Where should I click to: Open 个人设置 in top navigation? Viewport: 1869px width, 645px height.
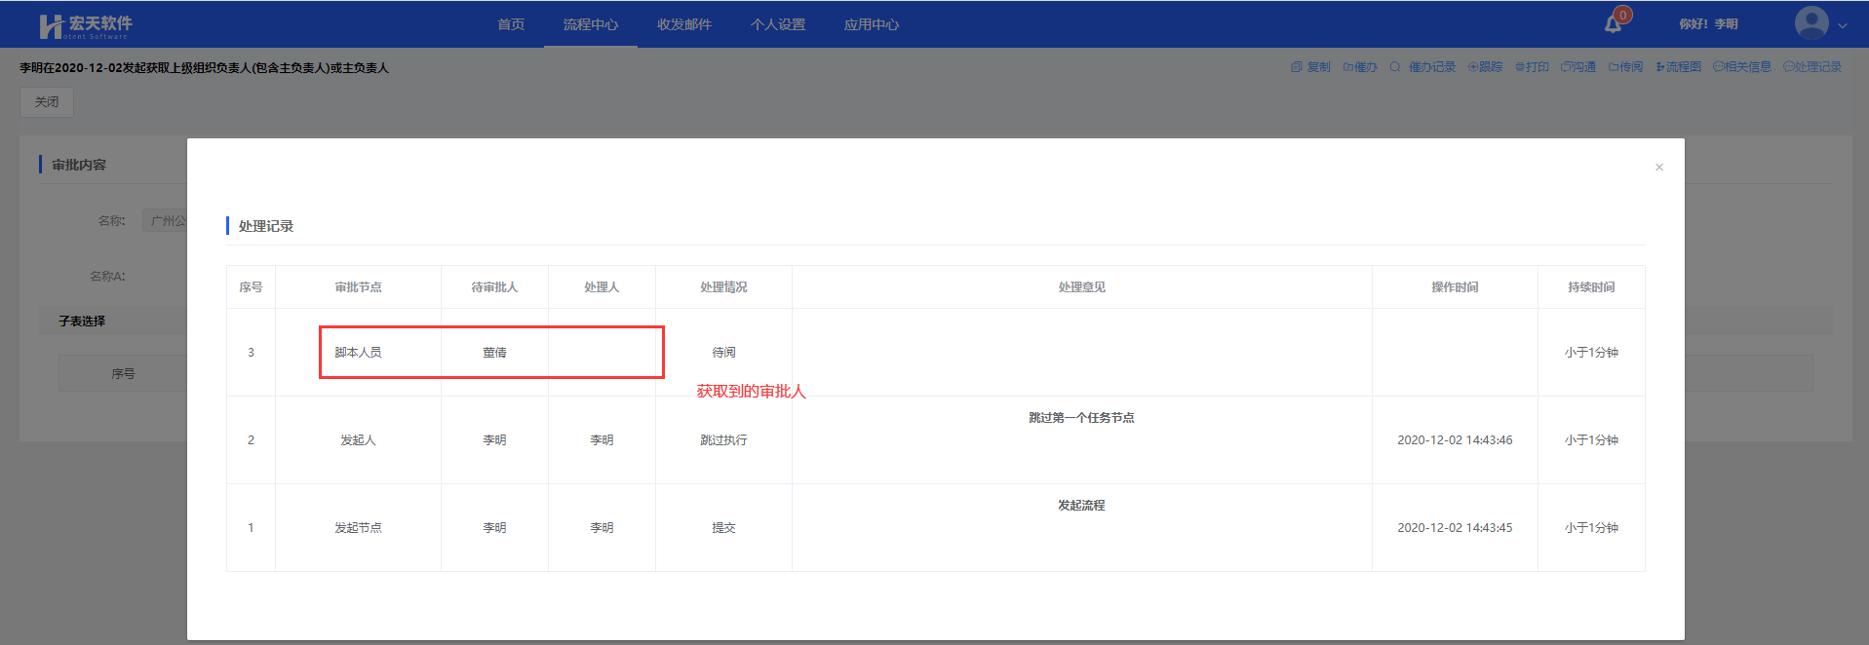(x=778, y=24)
